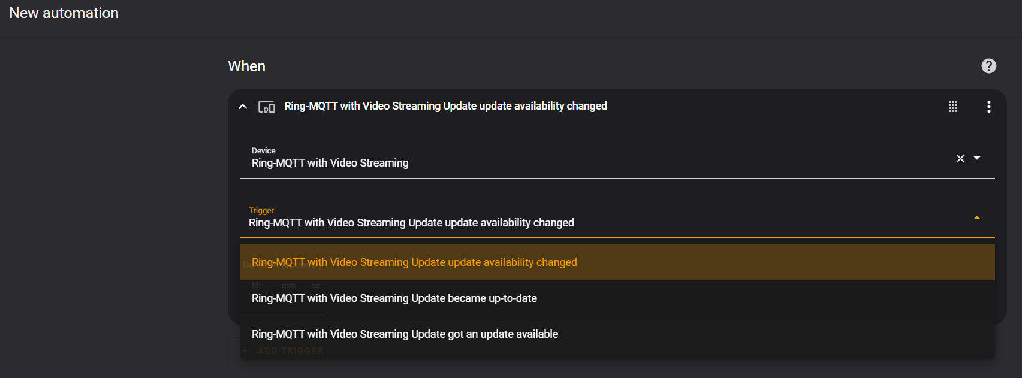Select the 'update availability changed' option

[x=414, y=262]
